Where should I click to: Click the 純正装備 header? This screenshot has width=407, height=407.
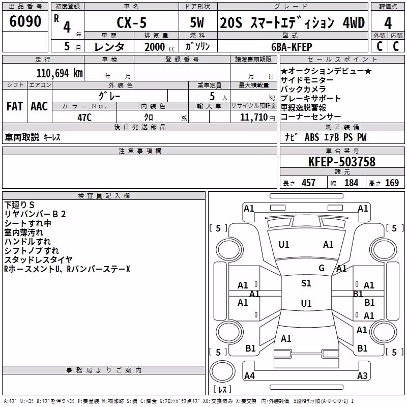[x=342, y=127]
